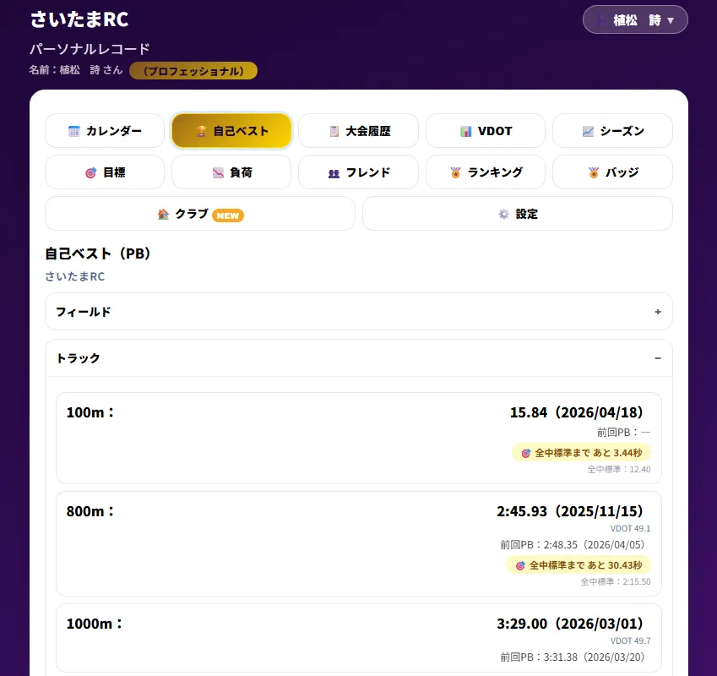Click the medal icon in ランキング tab
The height and width of the screenshot is (676, 717).
tap(455, 172)
